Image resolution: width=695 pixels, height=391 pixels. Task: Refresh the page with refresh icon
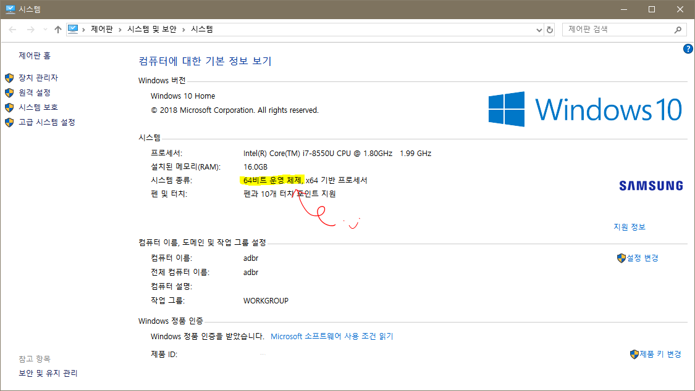pos(550,30)
